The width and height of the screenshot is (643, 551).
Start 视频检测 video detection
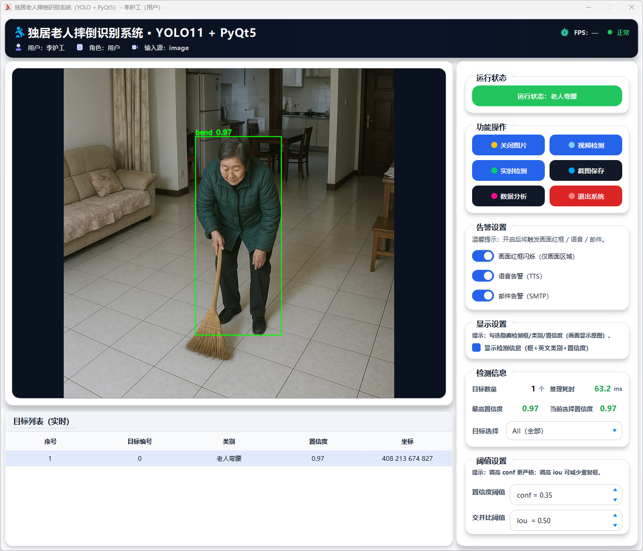[585, 145]
